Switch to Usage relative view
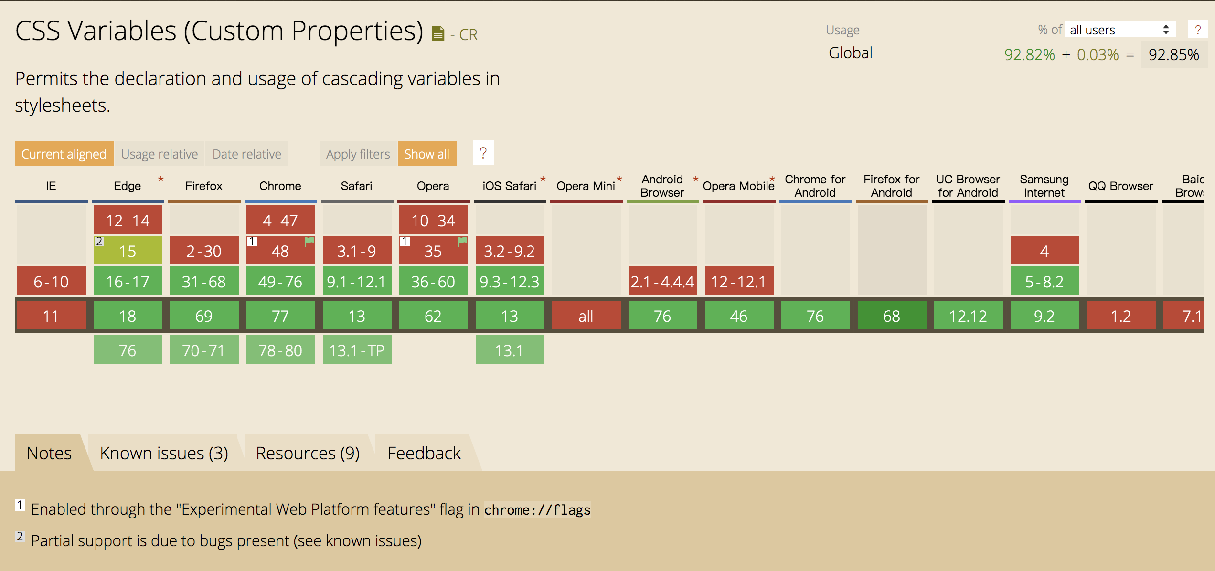 tap(159, 154)
